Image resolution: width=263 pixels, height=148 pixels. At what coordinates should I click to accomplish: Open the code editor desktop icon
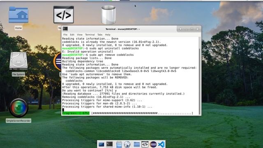tap(64, 15)
